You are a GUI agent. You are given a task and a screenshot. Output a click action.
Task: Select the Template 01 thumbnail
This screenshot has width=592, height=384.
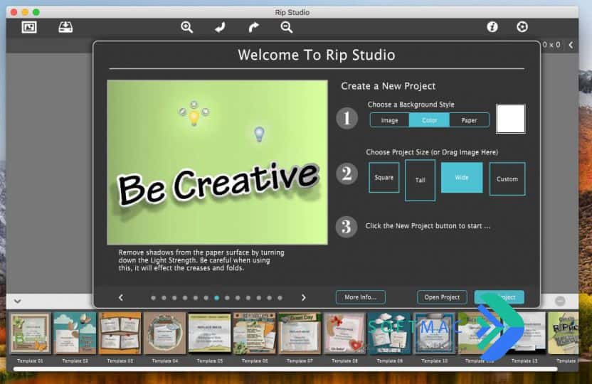(30, 333)
